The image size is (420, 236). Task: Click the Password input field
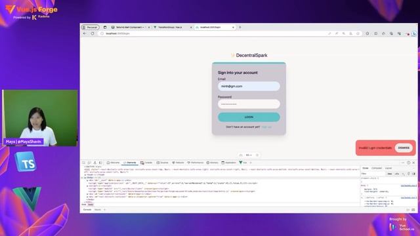(x=249, y=104)
